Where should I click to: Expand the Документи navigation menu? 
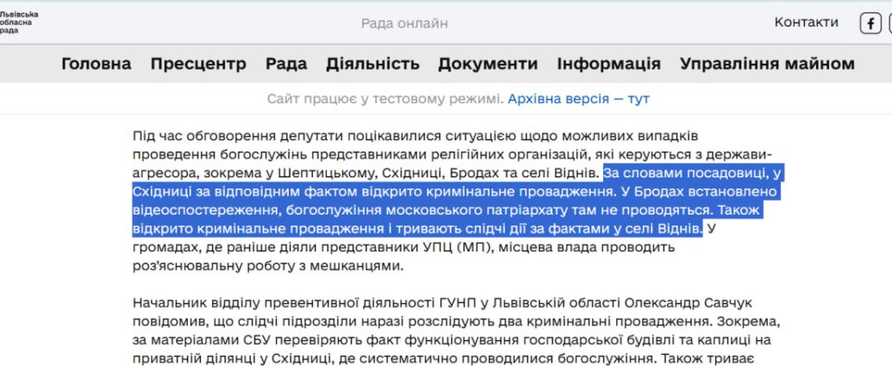488,64
